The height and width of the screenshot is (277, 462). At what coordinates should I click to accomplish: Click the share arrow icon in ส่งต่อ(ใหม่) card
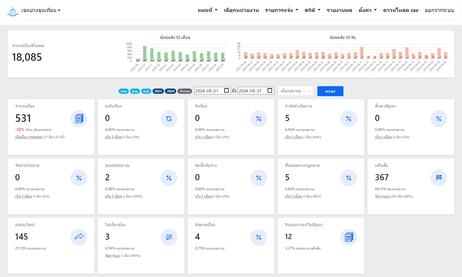[79, 237]
